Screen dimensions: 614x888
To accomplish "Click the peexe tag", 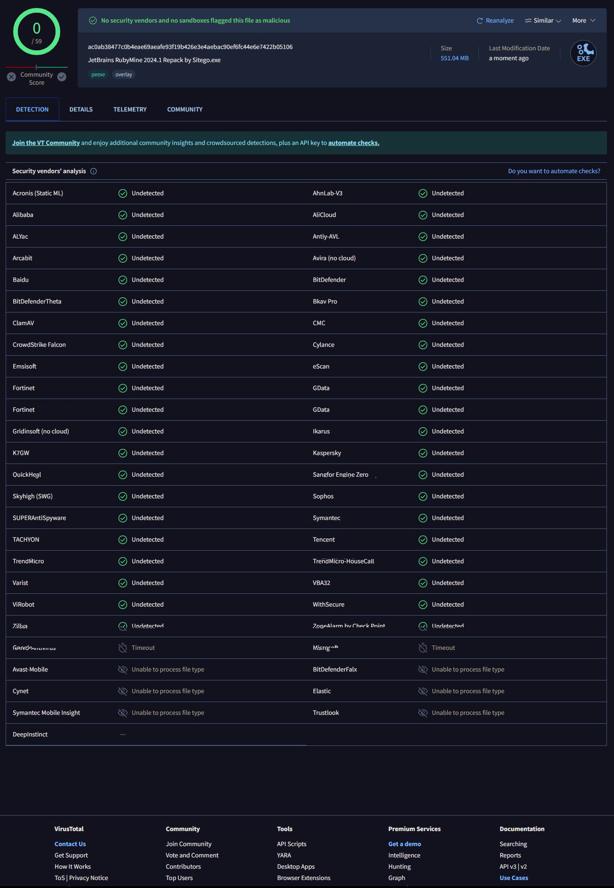I will tap(98, 74).
